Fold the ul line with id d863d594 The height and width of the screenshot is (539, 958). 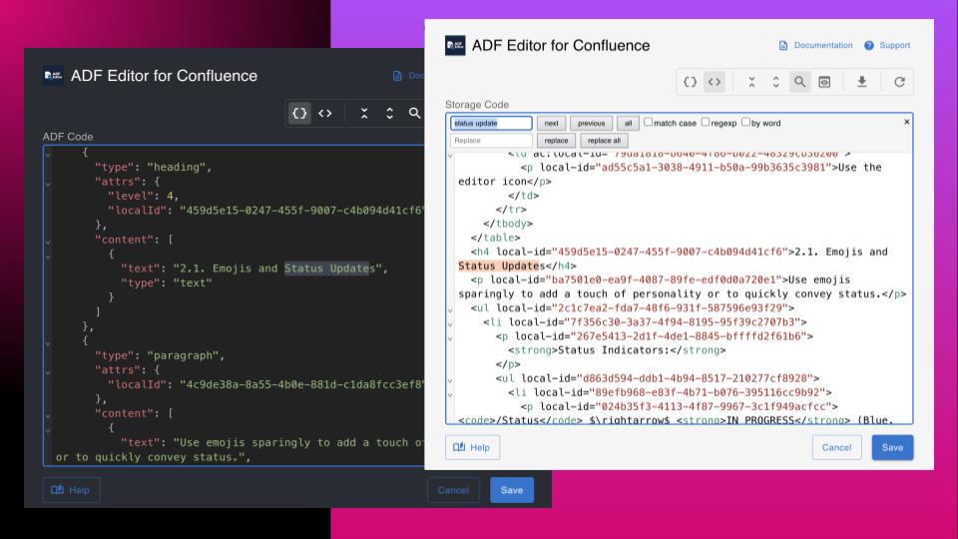(451, 380)
